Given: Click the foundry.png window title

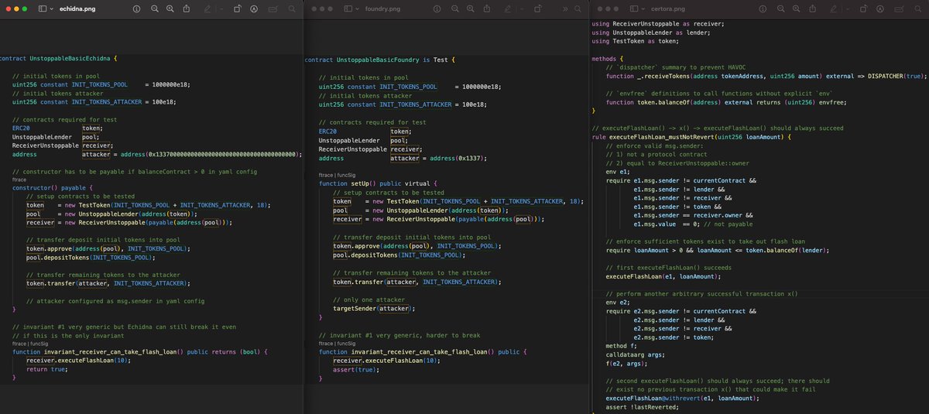Looking at the screenshot, I should 382,9.
